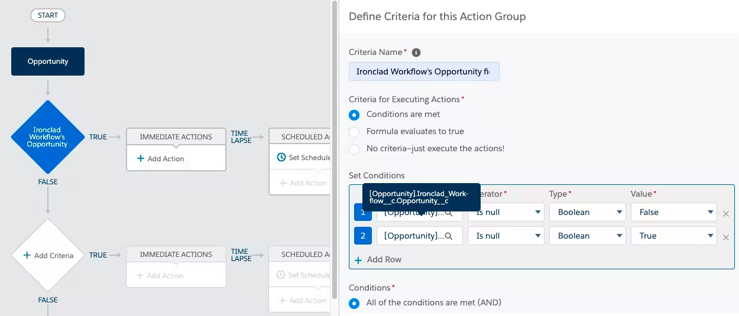Viewport: 739px width, 316px height.
Task: Remove condition row 1 with its X icon
Action: (726, 214)
